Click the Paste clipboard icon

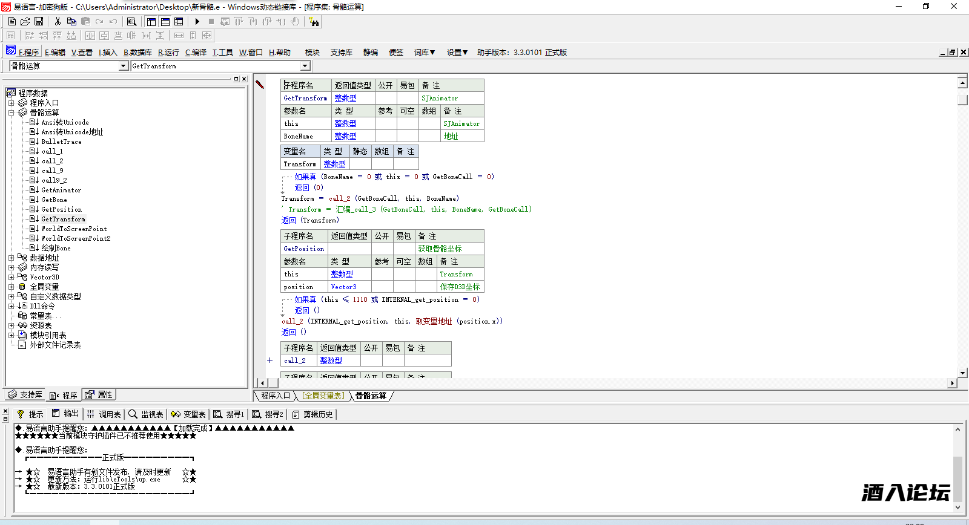tap(85, 21)
